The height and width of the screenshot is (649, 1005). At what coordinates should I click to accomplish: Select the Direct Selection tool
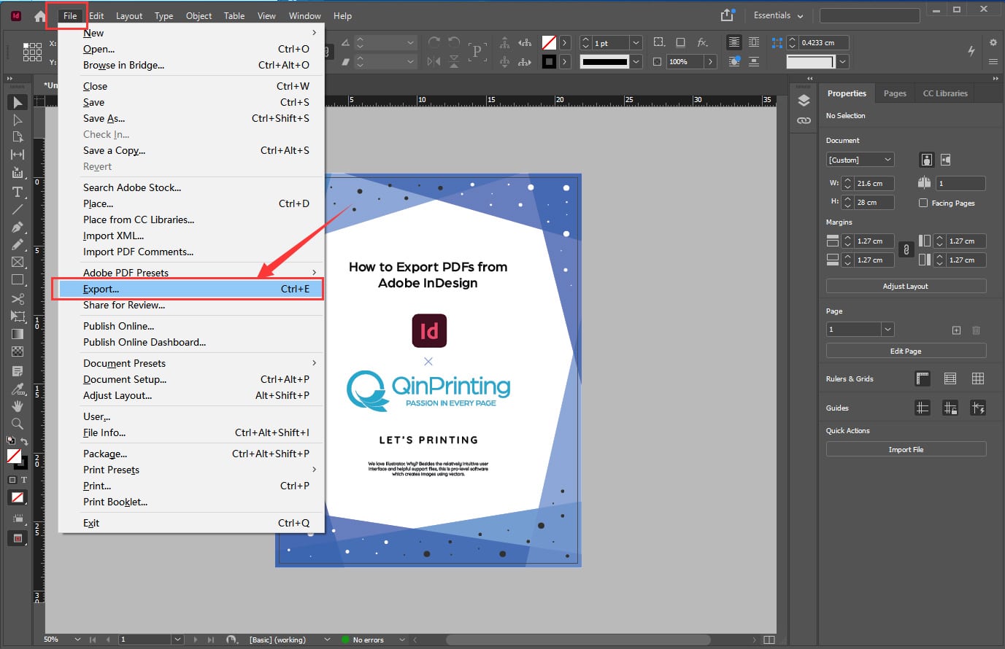coord(18,120)
